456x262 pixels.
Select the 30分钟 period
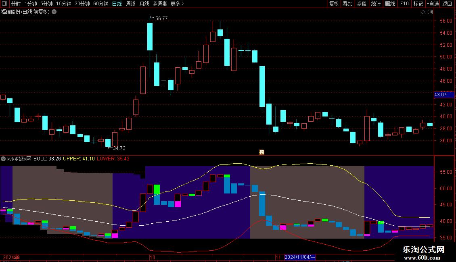pyautogui.click(x=82, y=4)
